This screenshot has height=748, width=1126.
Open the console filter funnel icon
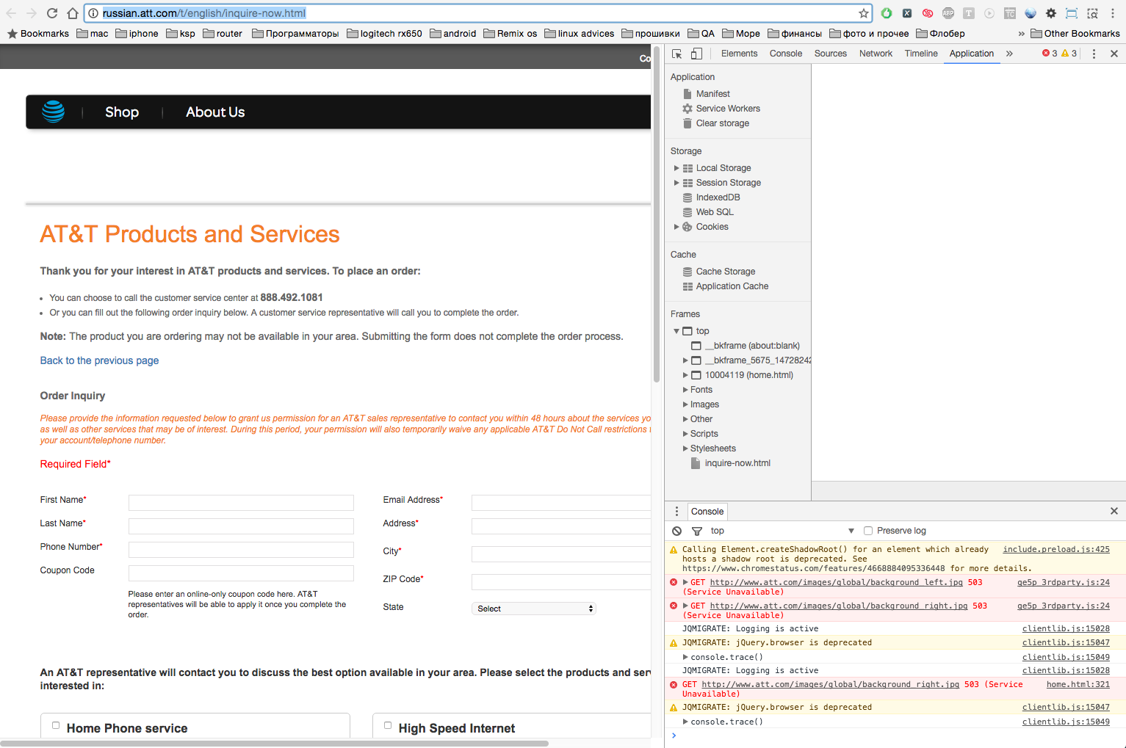tap(697, 531)
